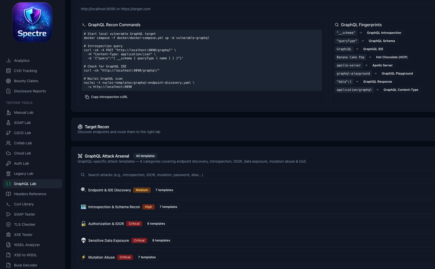Click the Disclosure Reports icon
Viewport: 435px width, 269px height.
pyautogui.click(x=9, y=91)
